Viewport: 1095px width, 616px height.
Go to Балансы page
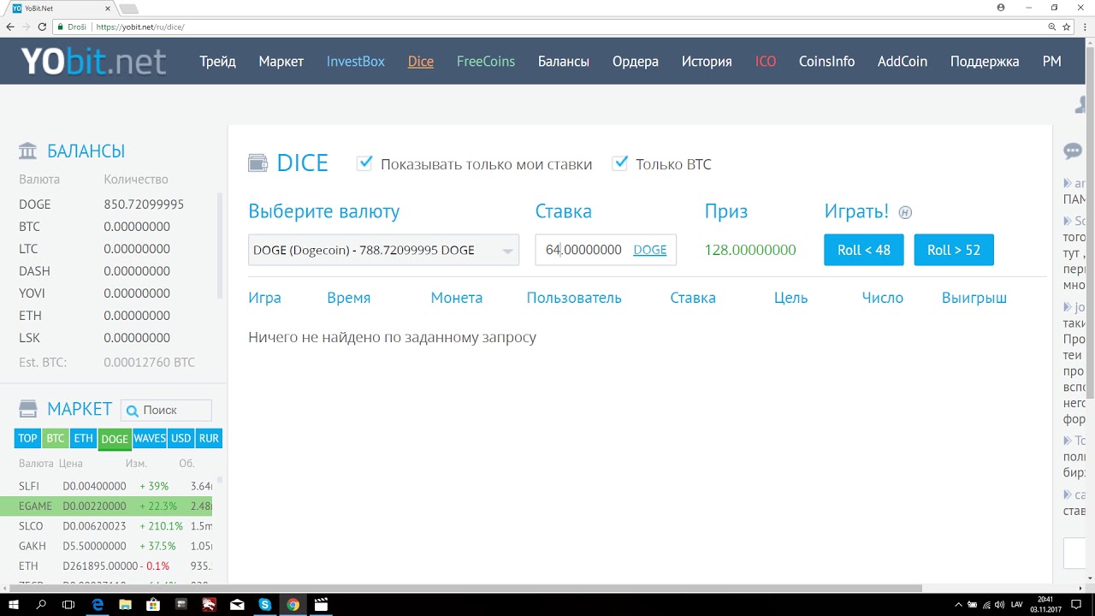(564, 62)
